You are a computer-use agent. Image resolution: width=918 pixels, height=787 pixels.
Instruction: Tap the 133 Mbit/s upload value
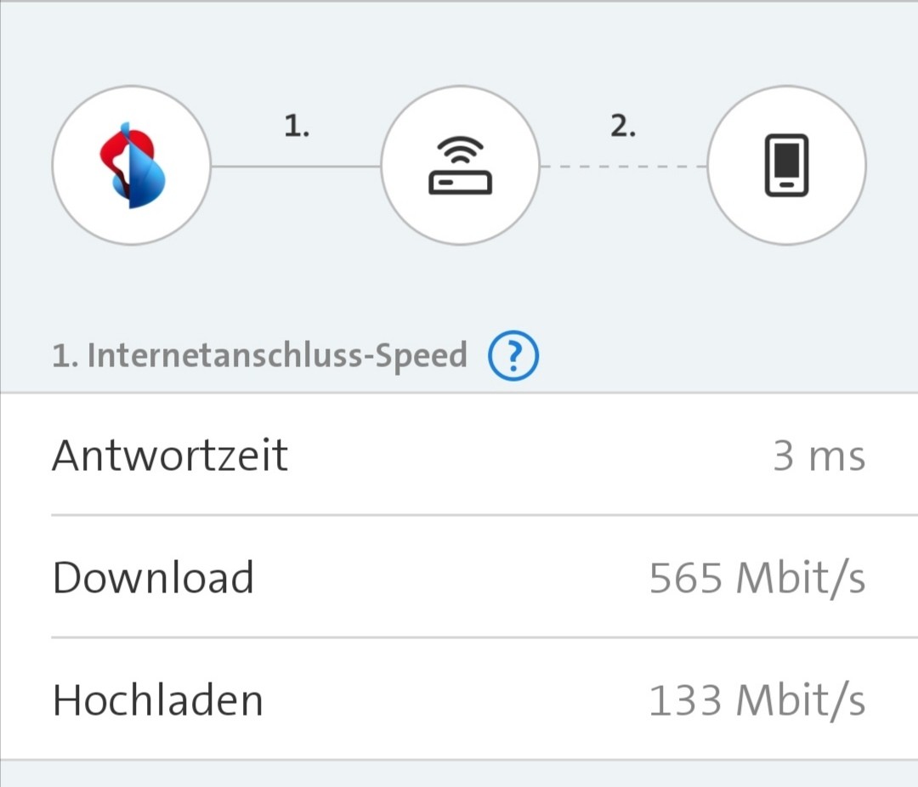click(x=756, y=701)
